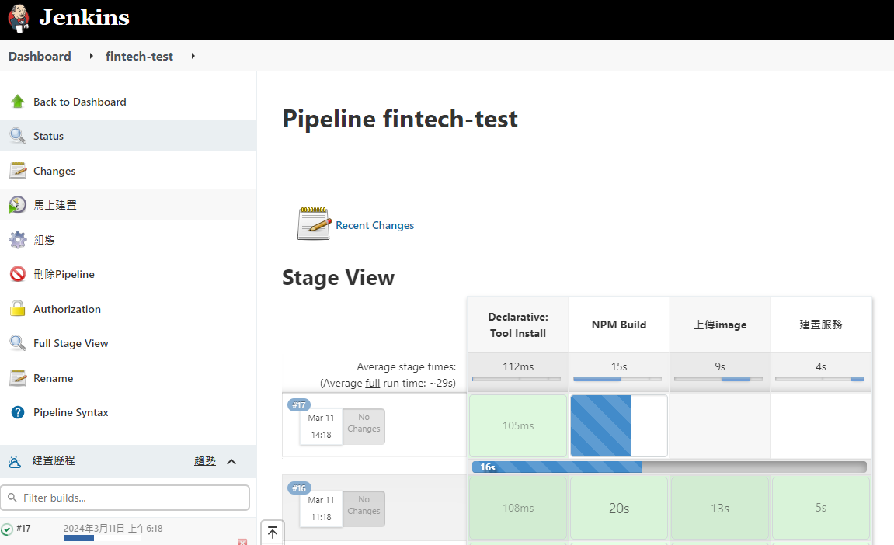Image resolution: width=894 pixels, height=545 pixels.
Task: Open the Recent Changes link
Action: point(374,225)
